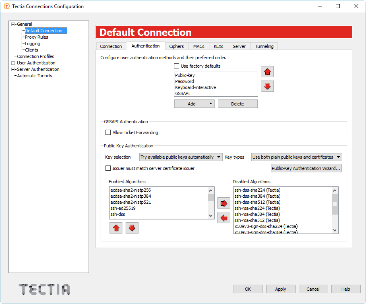
Task: Open the Tunneling tab
Action: pyautogui.click(x=264, y=46)
